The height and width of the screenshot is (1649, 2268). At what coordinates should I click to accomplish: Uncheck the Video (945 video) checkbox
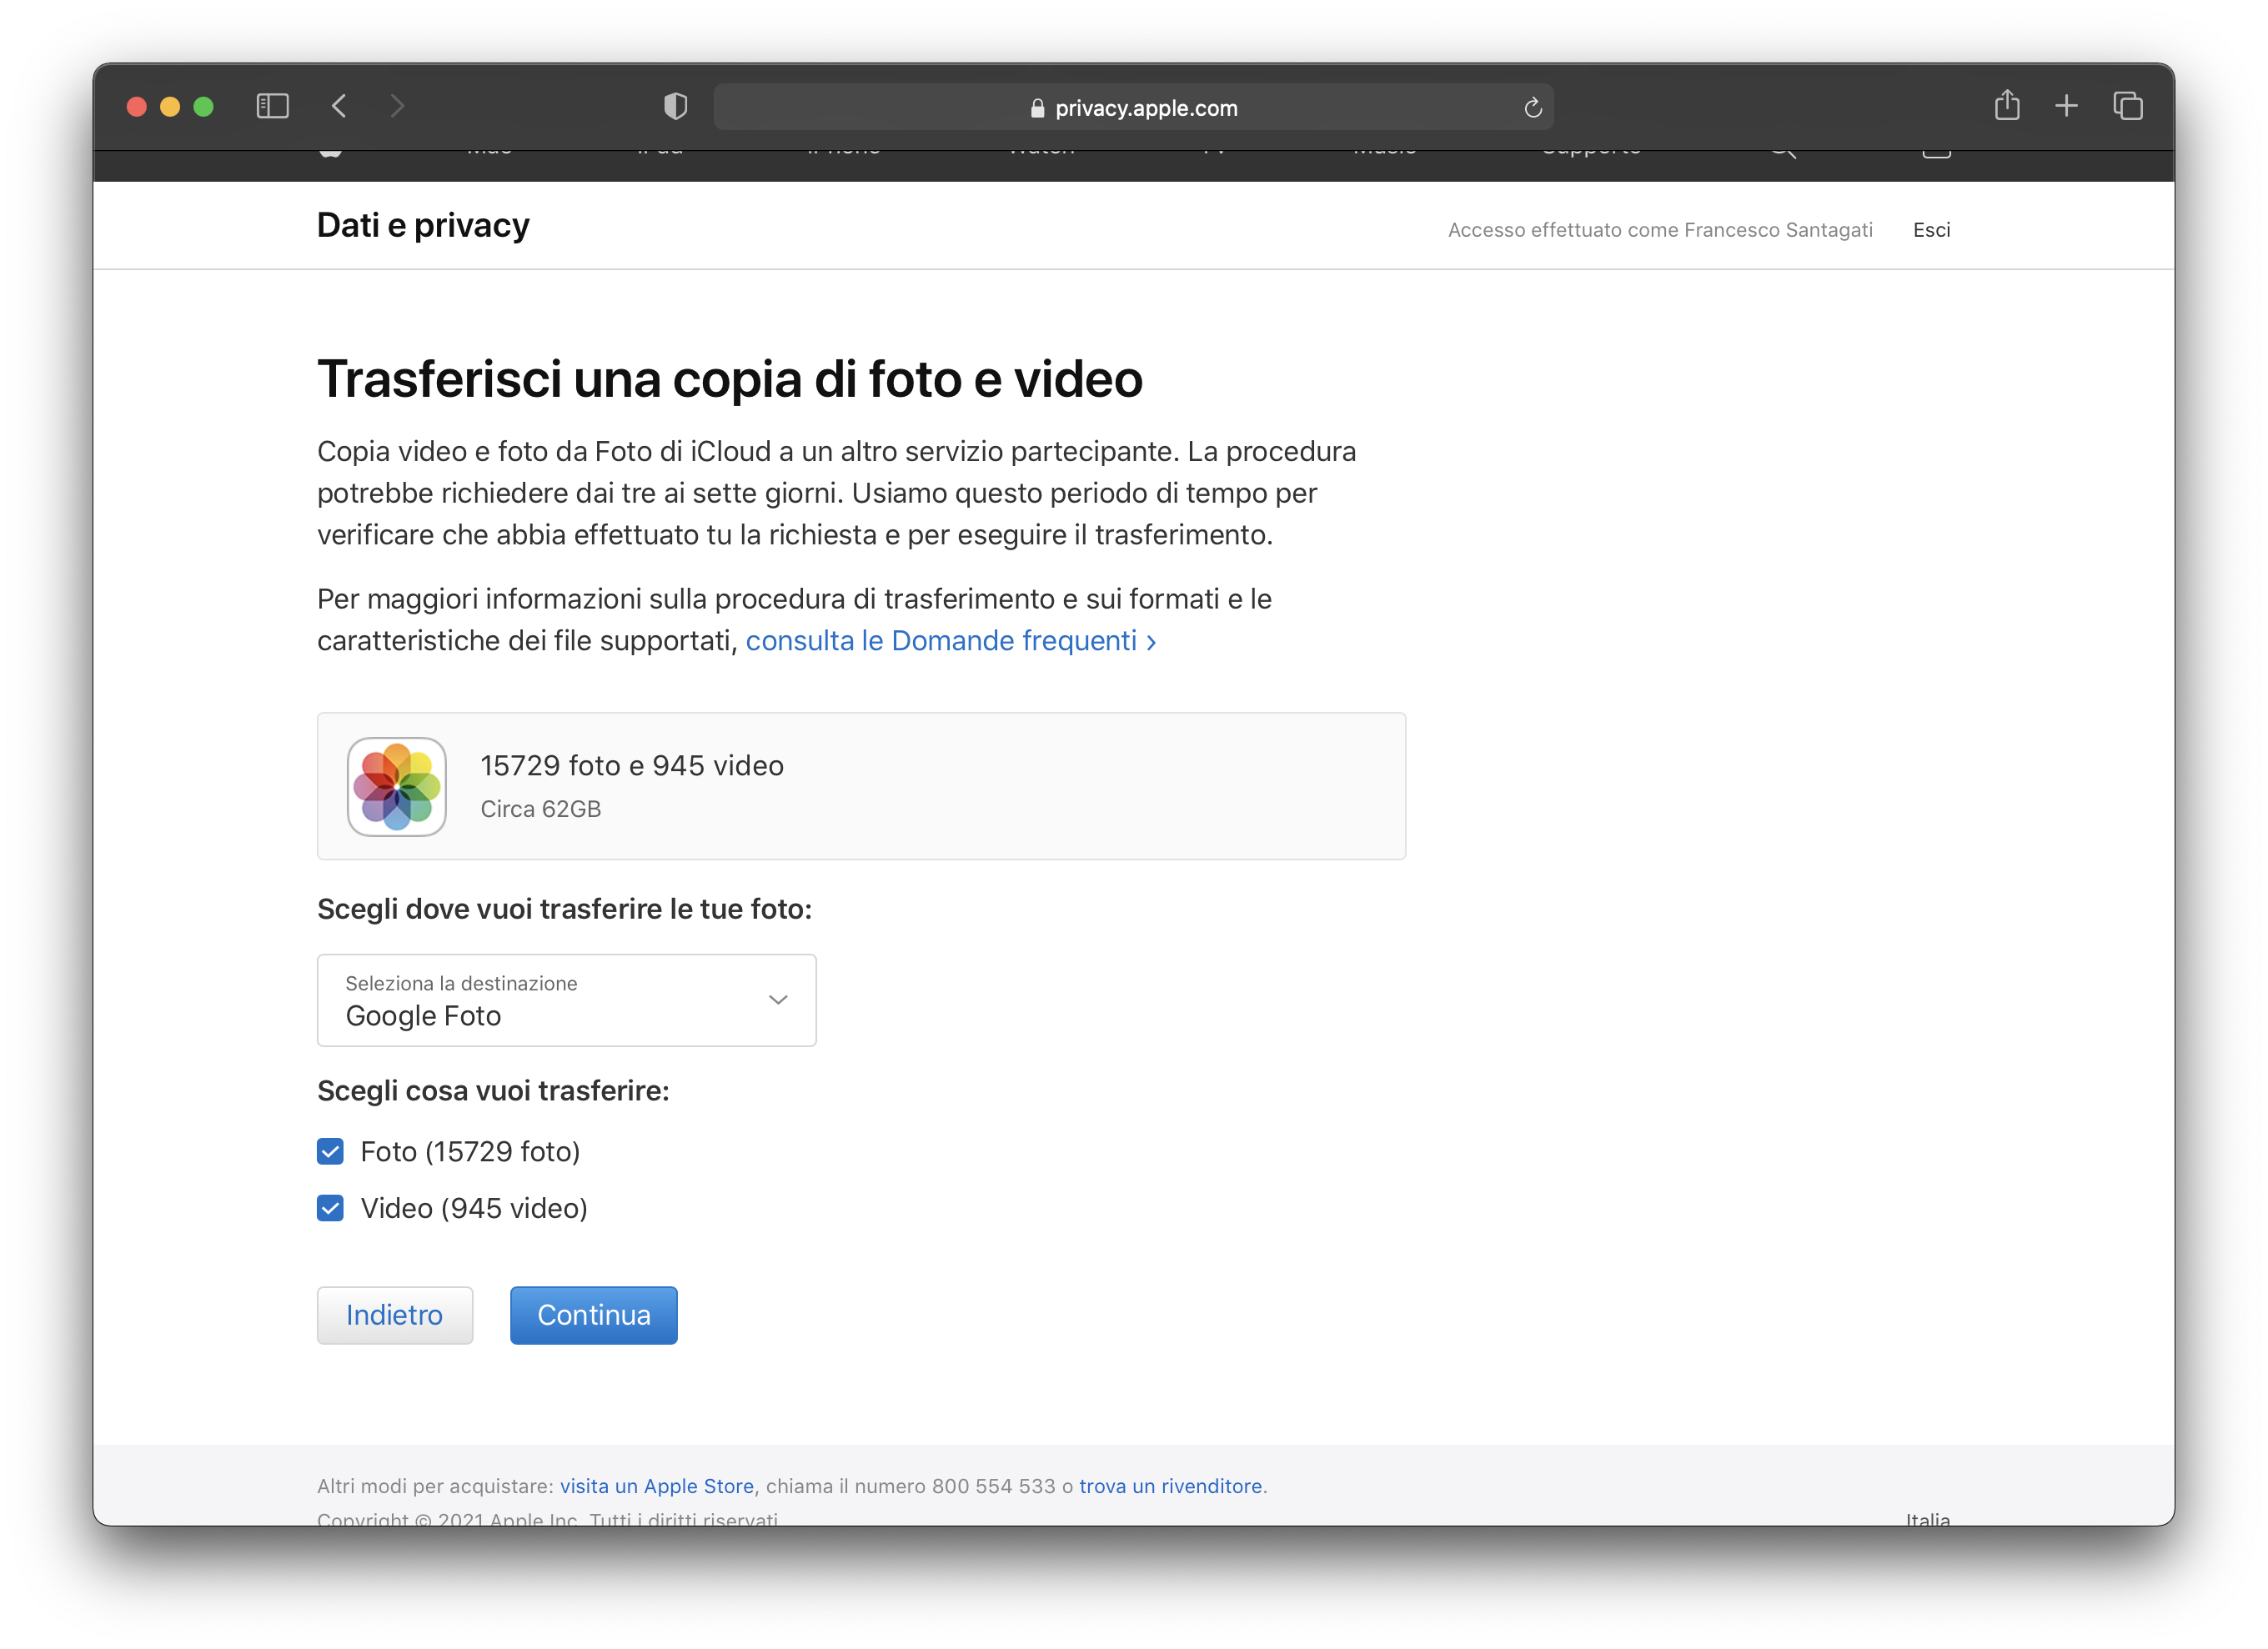click(x=330, y=1209)
